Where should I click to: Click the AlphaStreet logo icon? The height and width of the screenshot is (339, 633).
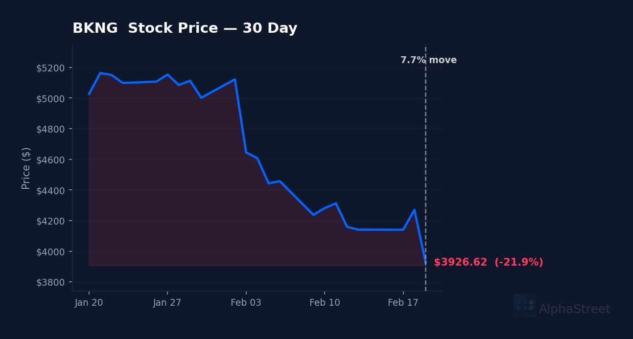pyautogui.click(x=525, y=305)
